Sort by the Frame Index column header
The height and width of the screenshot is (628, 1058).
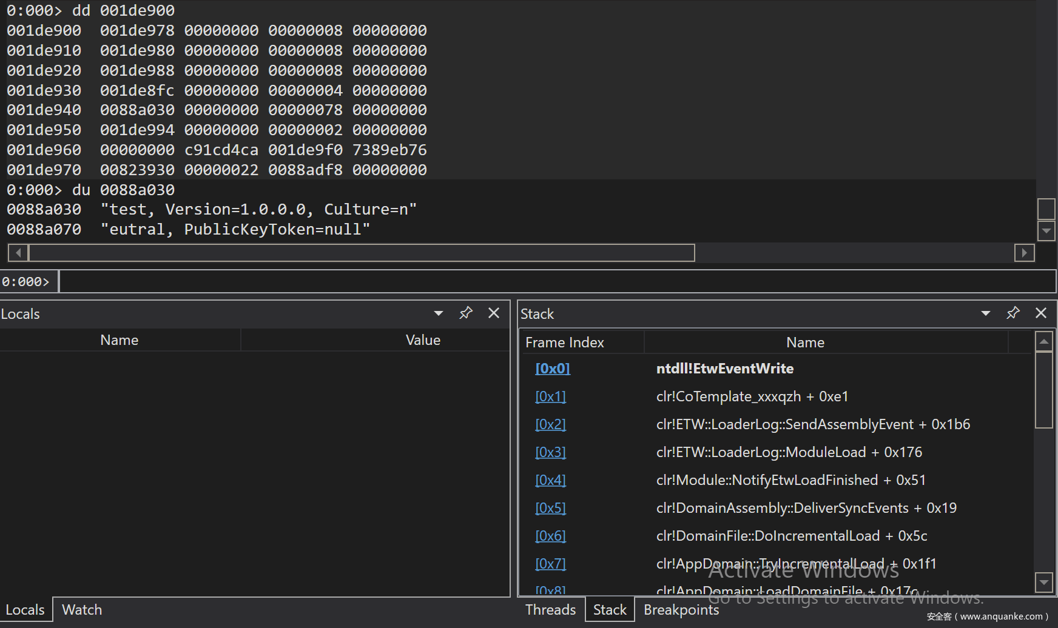tap(564, 342)
